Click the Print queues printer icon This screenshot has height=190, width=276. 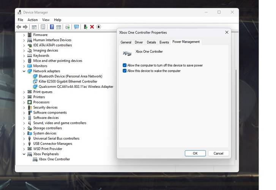(x=30, y=92)
